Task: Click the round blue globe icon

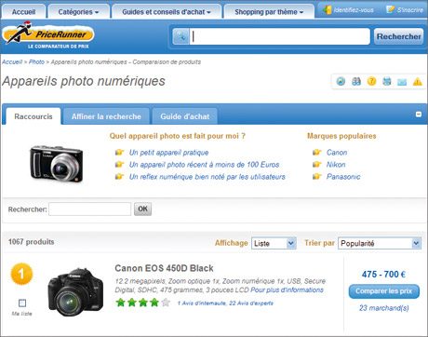Action: (341, 81)
